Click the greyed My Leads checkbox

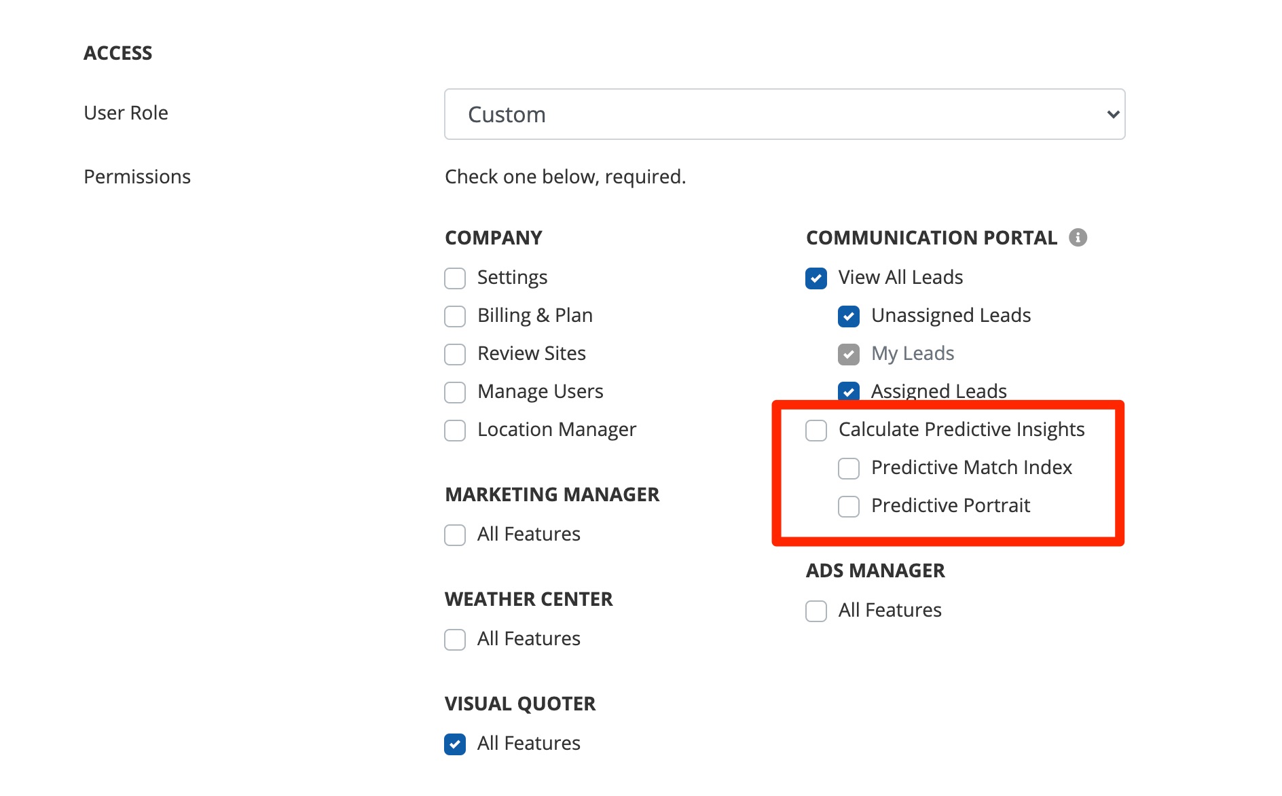pos(849,355)
